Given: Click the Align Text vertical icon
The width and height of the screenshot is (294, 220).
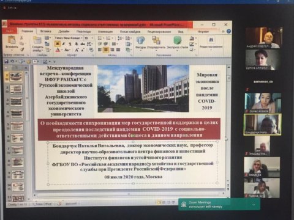Looking at the screenshot, I should coord(128,44).
